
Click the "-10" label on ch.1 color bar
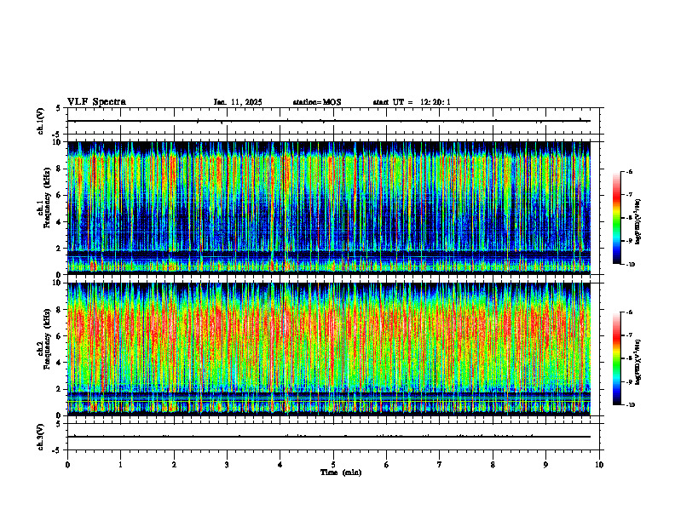(630, 265)
